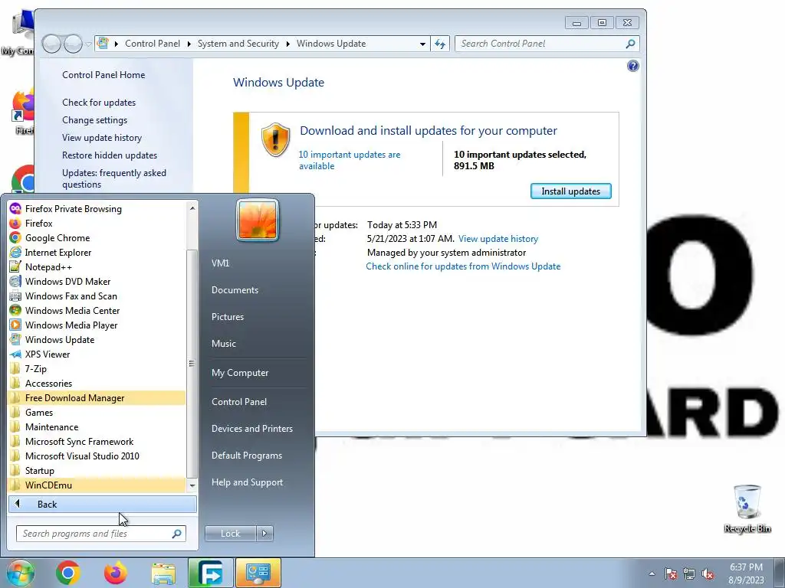Click the refresh button beside address bar
785x588 pixels.
point(440,44)
